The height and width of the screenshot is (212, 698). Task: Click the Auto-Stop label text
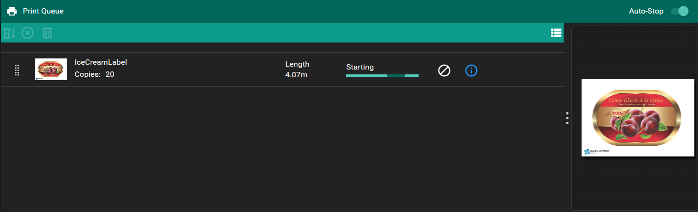[x=646, y=11]
